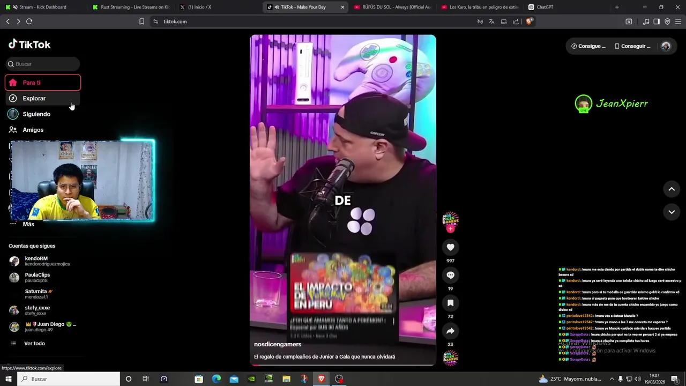Open the spinning sound disc avatar
Viewport: 686px width, 386px height.
(451, 358)
